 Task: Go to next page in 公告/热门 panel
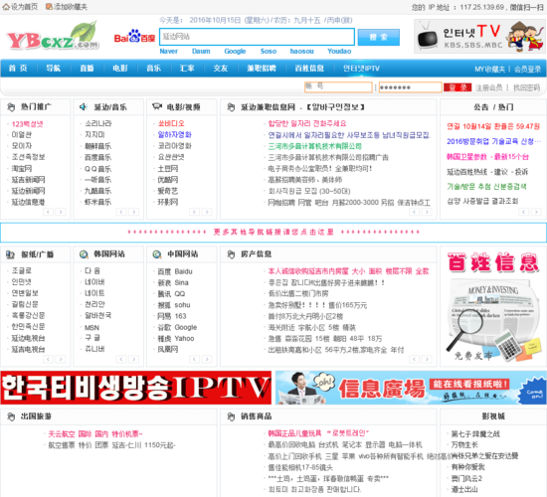[x=536, y=212]
